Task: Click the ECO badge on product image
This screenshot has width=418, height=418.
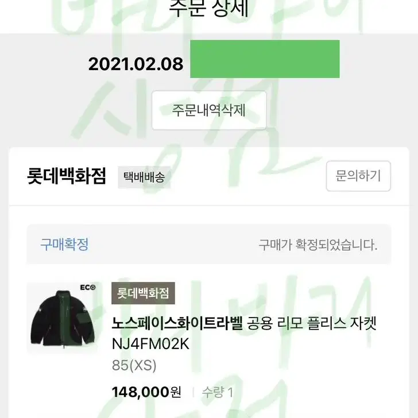Action: point(88,287)
